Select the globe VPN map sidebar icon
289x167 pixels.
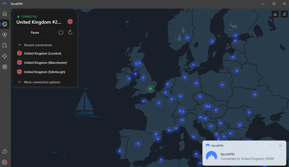5,24
